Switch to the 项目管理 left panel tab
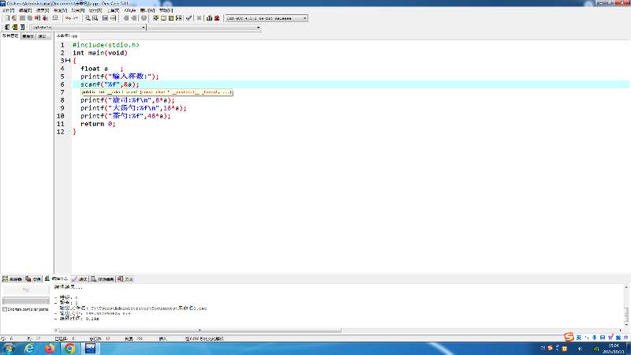 pyautogui.click(x=10, y=35)
